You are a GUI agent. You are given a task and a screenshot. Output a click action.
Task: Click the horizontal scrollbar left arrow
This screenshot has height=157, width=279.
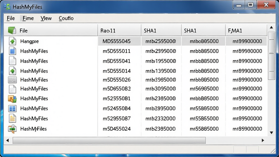pyautogui.click(x=7, y=140)
